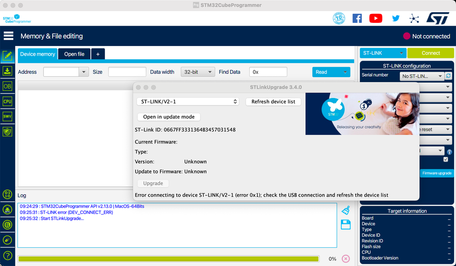Open the ST YouTube channel icon

(376, 18)
